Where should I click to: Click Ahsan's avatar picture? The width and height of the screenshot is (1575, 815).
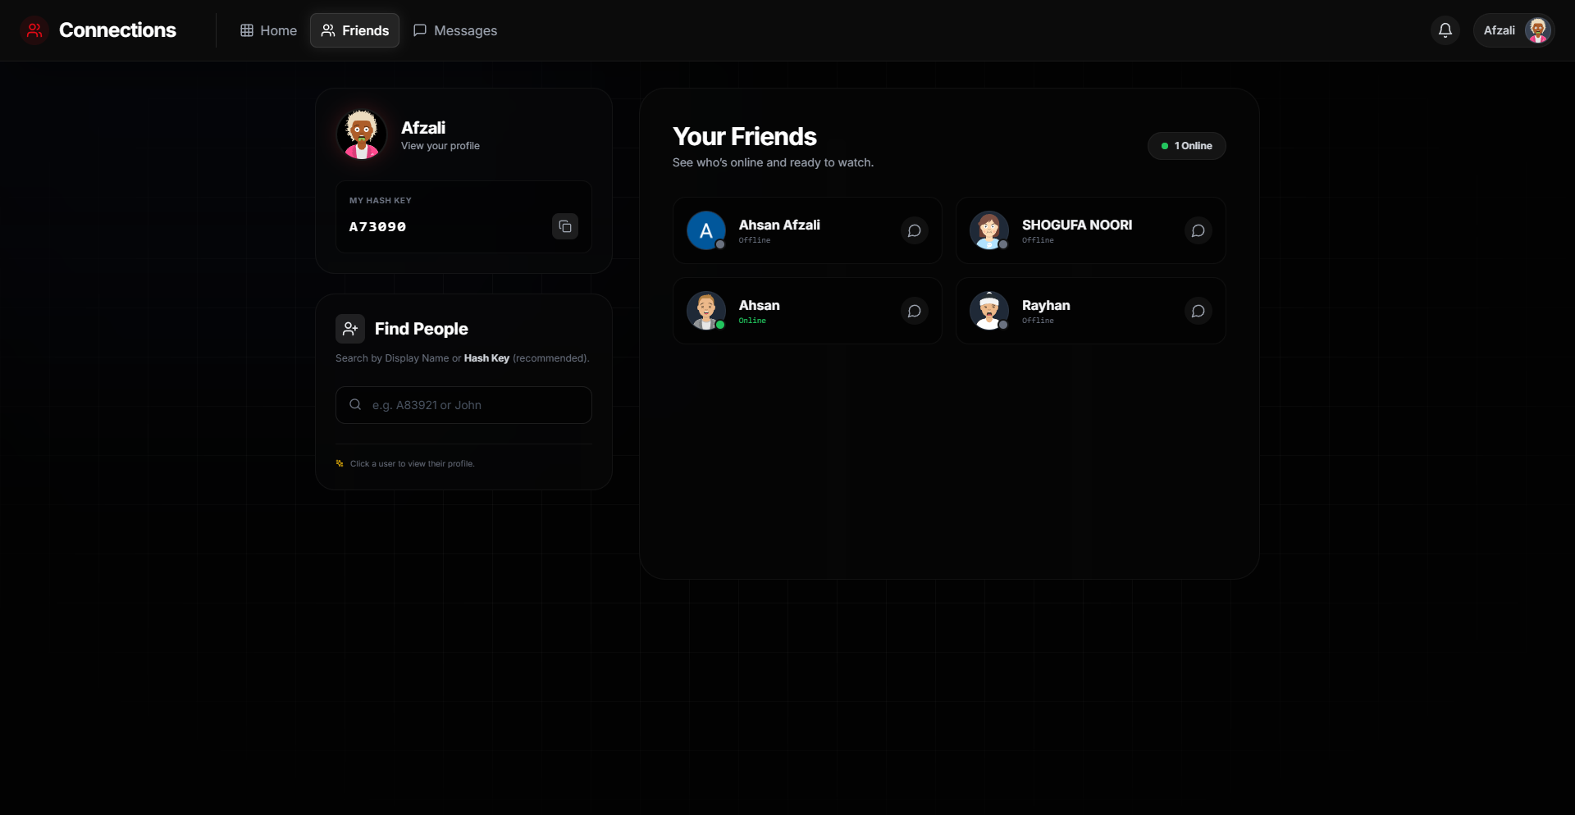(706, 312)
